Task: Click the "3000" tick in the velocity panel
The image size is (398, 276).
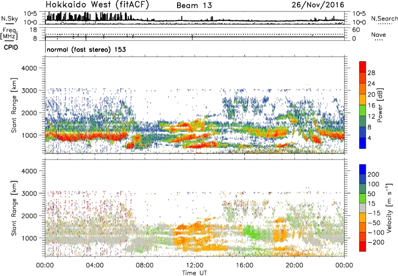Action: pyautogui.click(x=29, y=193)
